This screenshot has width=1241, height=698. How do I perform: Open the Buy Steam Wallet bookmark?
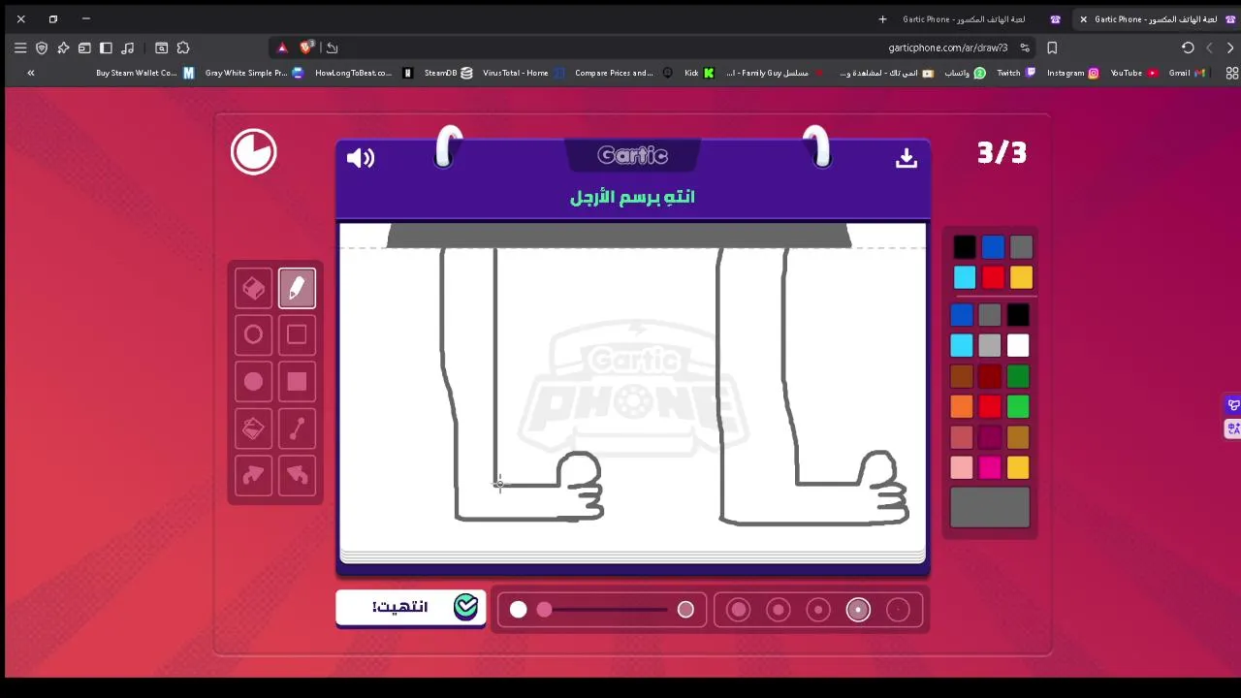tap(144, 73)
